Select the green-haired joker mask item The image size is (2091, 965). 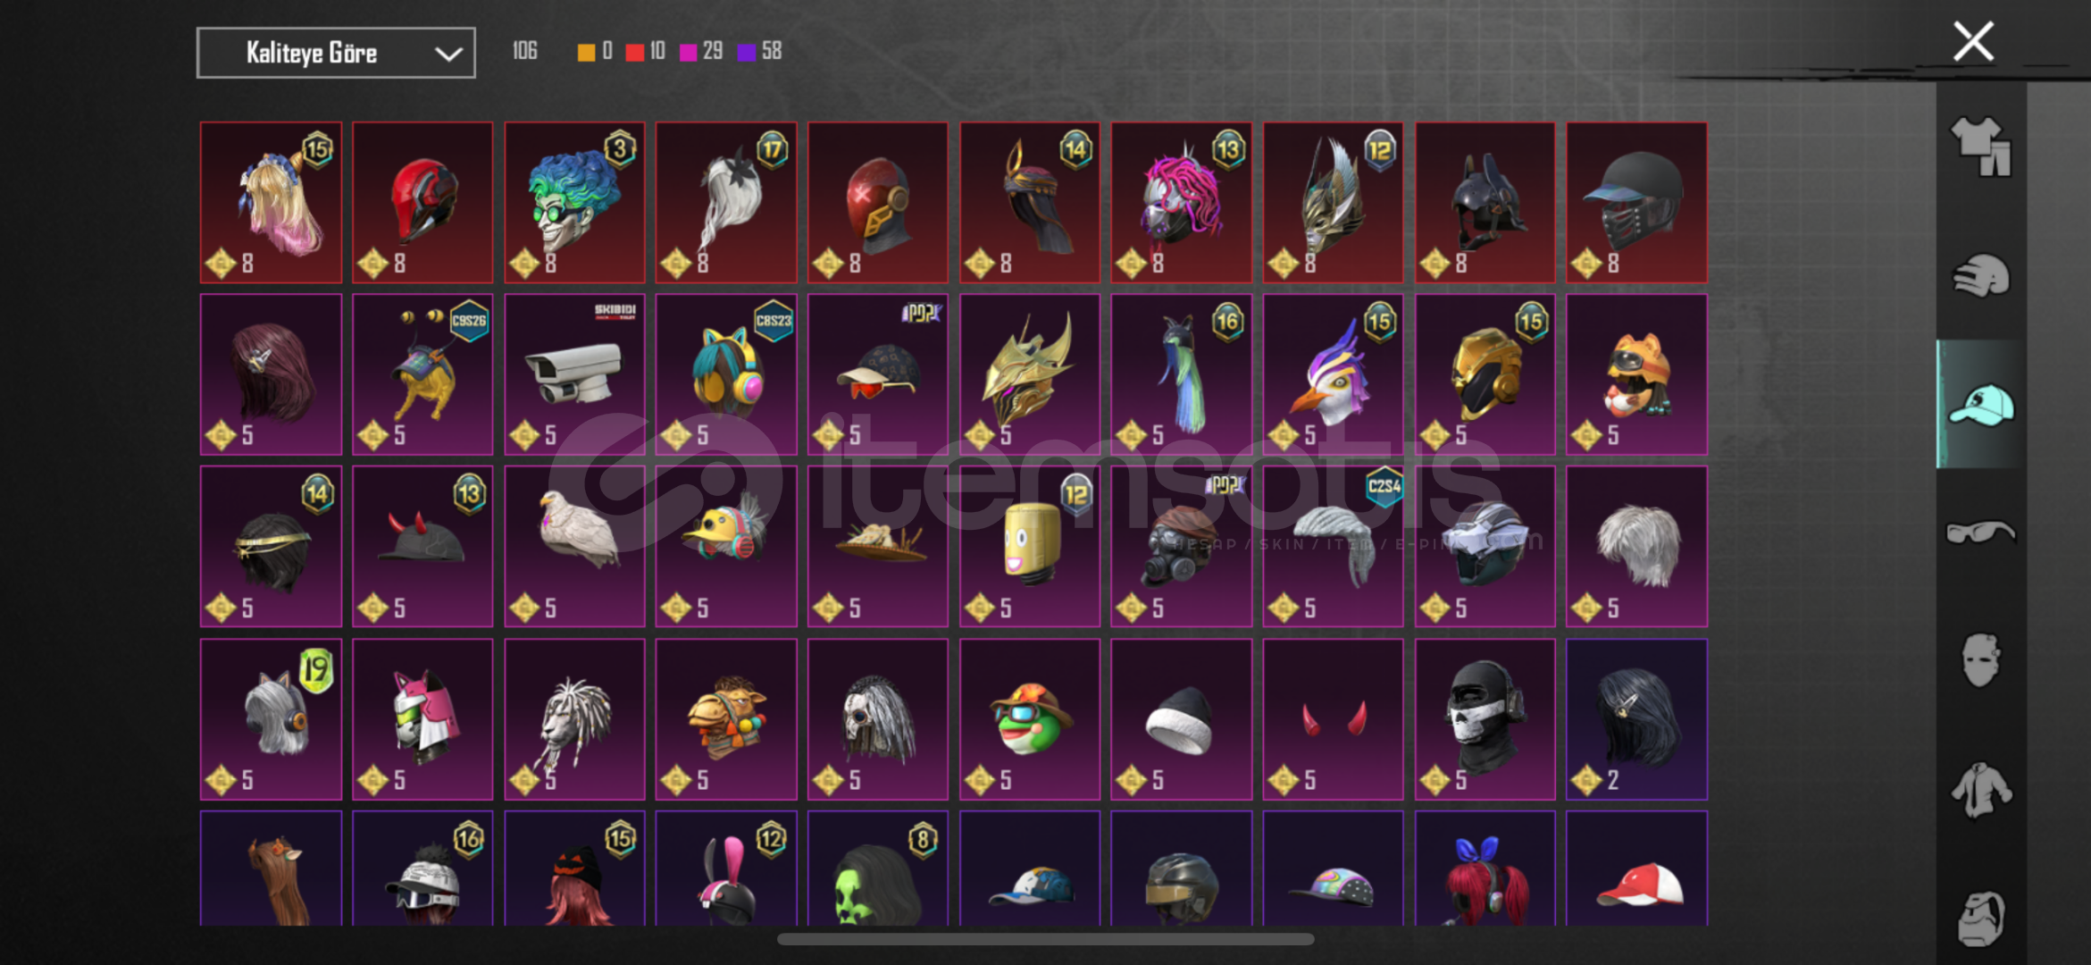pyautogui.click(x=574, y=203)
